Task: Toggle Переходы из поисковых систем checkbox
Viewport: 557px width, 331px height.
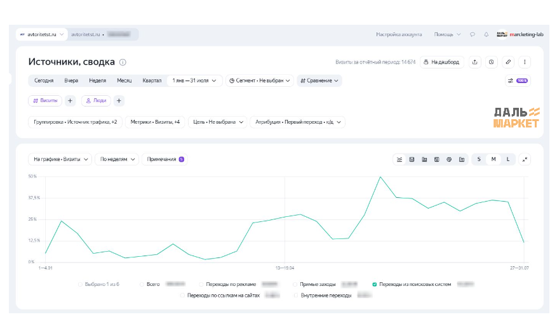Action: [x=375, y=285]
